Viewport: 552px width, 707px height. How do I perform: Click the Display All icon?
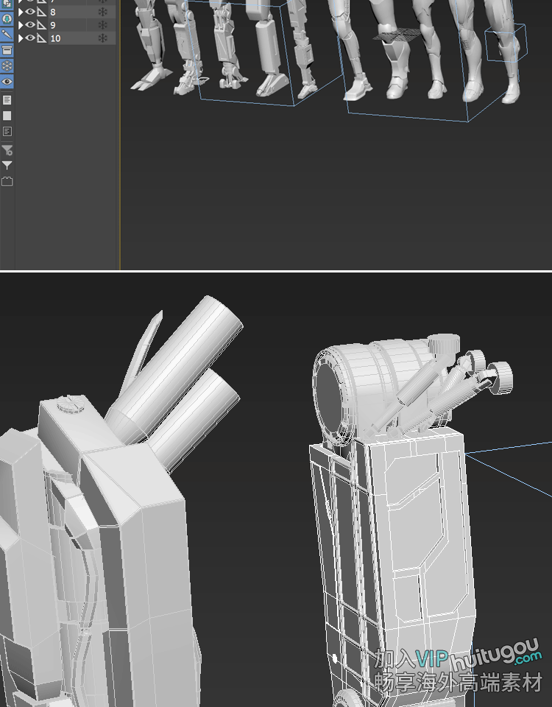[x=7, y=99]
